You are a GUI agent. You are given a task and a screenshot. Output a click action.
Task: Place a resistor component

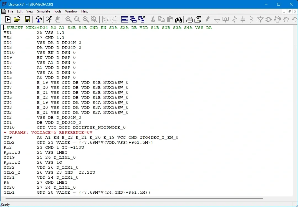[x=234, y=19]
